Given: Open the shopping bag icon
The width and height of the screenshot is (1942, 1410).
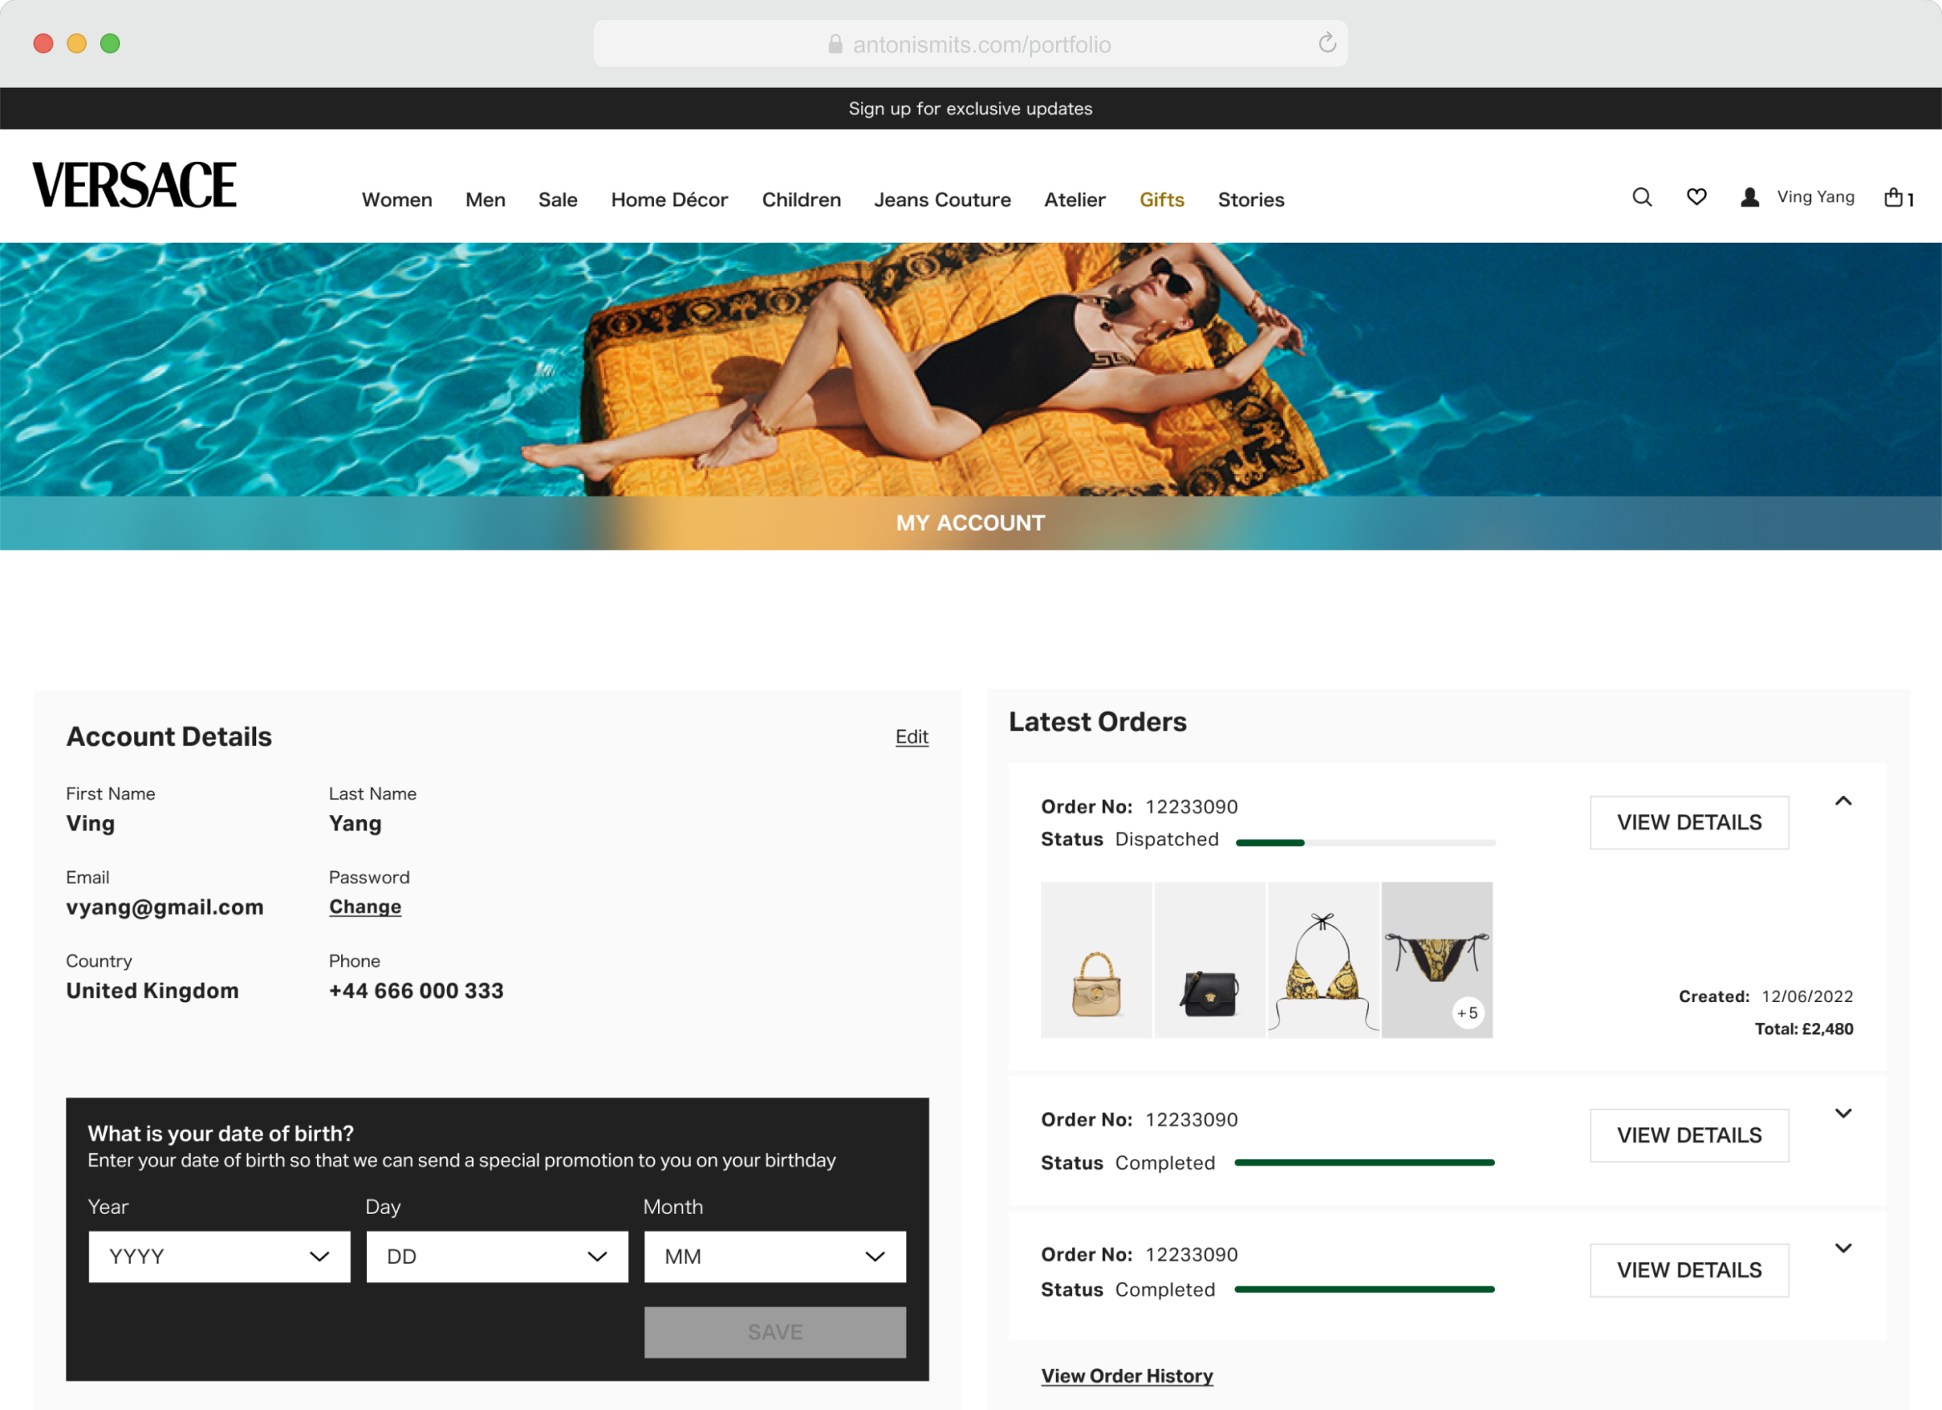Looking at the screenshot, I should 1894,197.
